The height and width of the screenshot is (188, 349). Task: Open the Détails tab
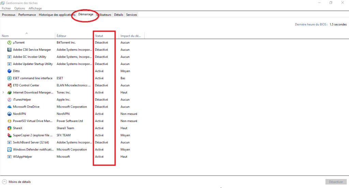pos(119,15)
